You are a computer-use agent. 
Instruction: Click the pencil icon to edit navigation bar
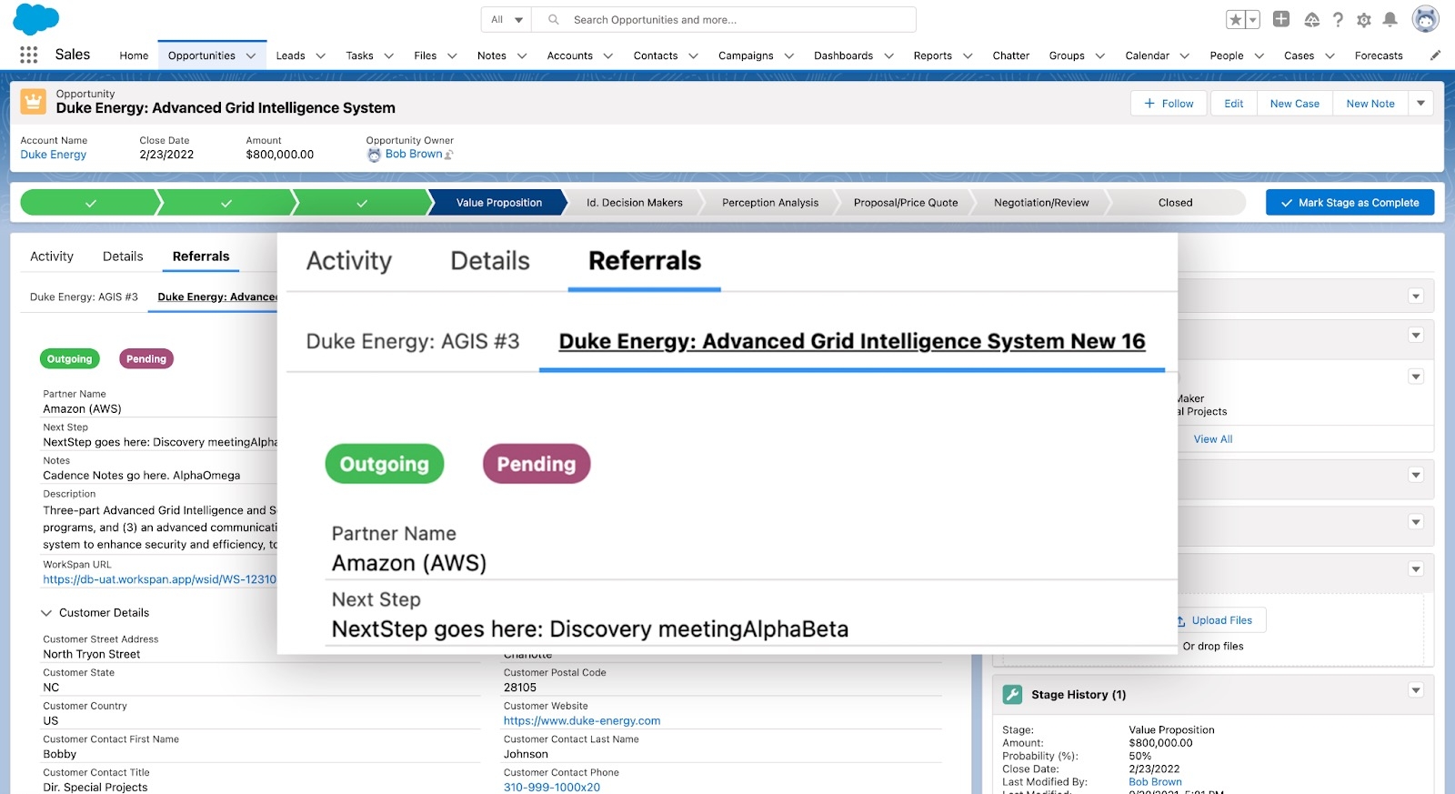point(1435,55)
